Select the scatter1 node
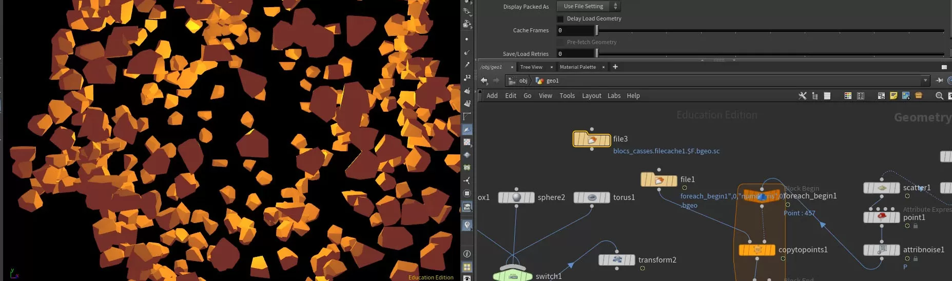Screen dimensions: 952x281 [882, 188]
